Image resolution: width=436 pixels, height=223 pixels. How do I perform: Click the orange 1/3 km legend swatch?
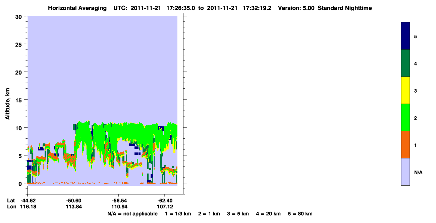405,144
